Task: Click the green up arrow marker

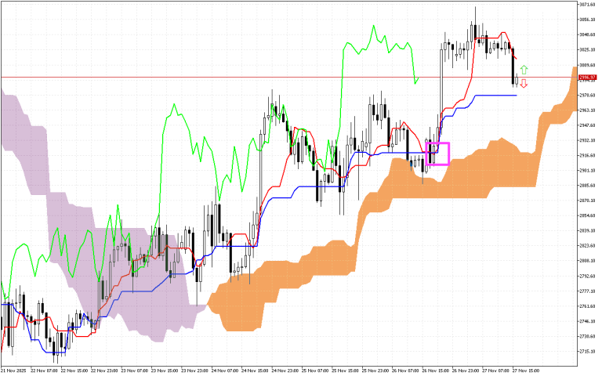Action: [x=524, y=70]
